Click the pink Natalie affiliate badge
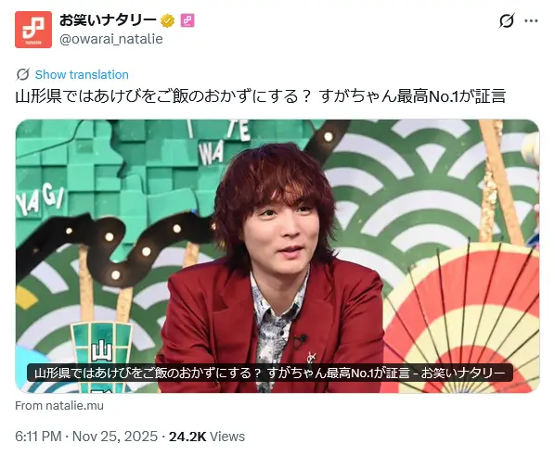This screenshot has width=555, height=456. click(x=187, y=20)
